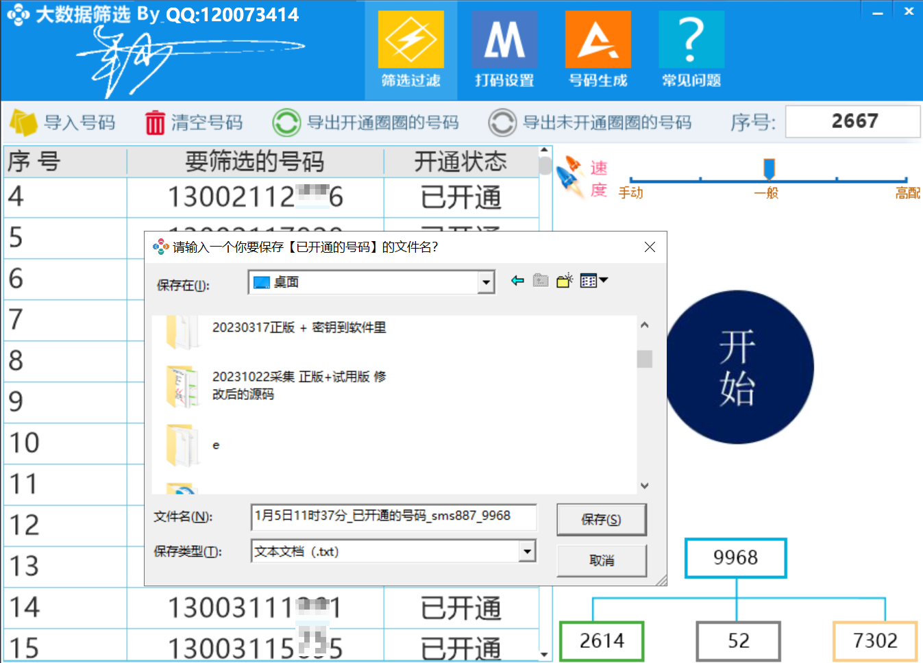
Task: Click the filename input field
Action: [x=393, y=518]
